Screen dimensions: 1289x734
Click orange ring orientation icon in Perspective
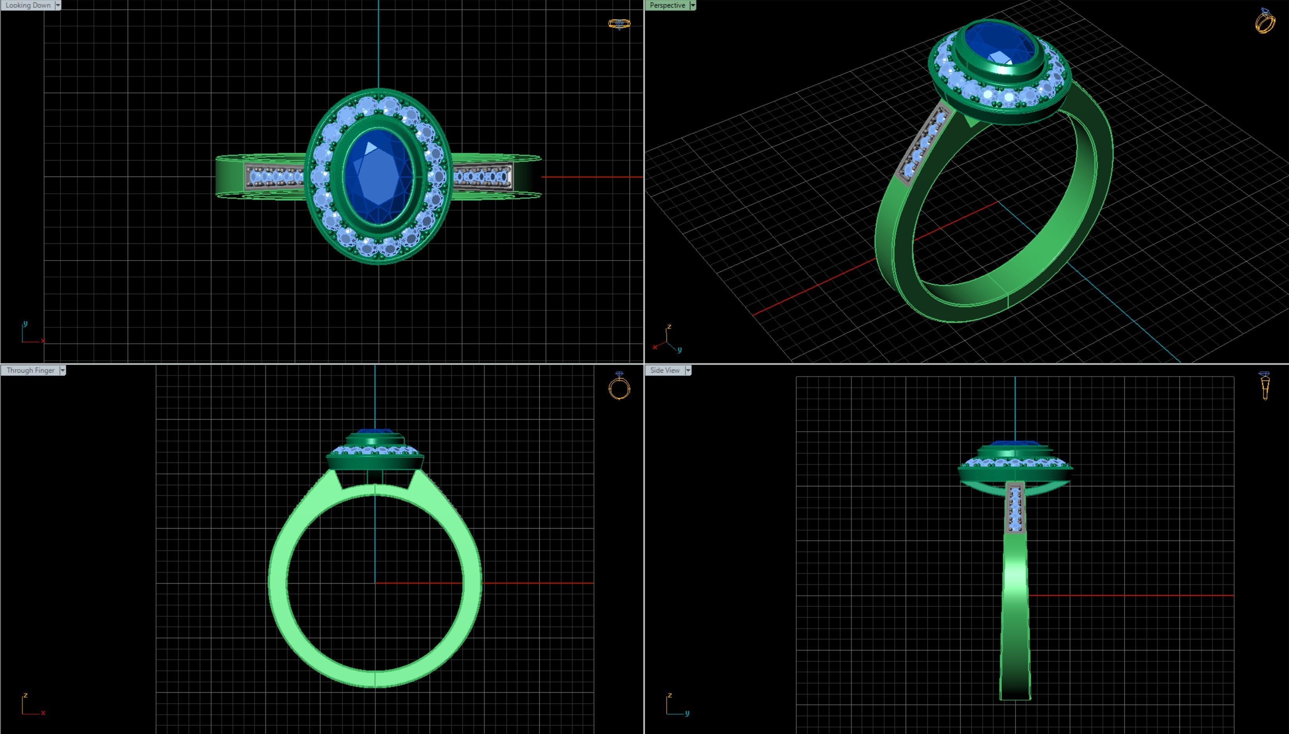click(x=1265, y=21)
